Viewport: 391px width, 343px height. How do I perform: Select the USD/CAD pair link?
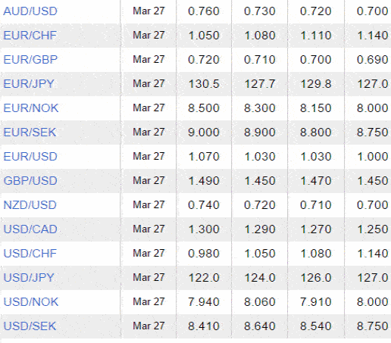30,229
